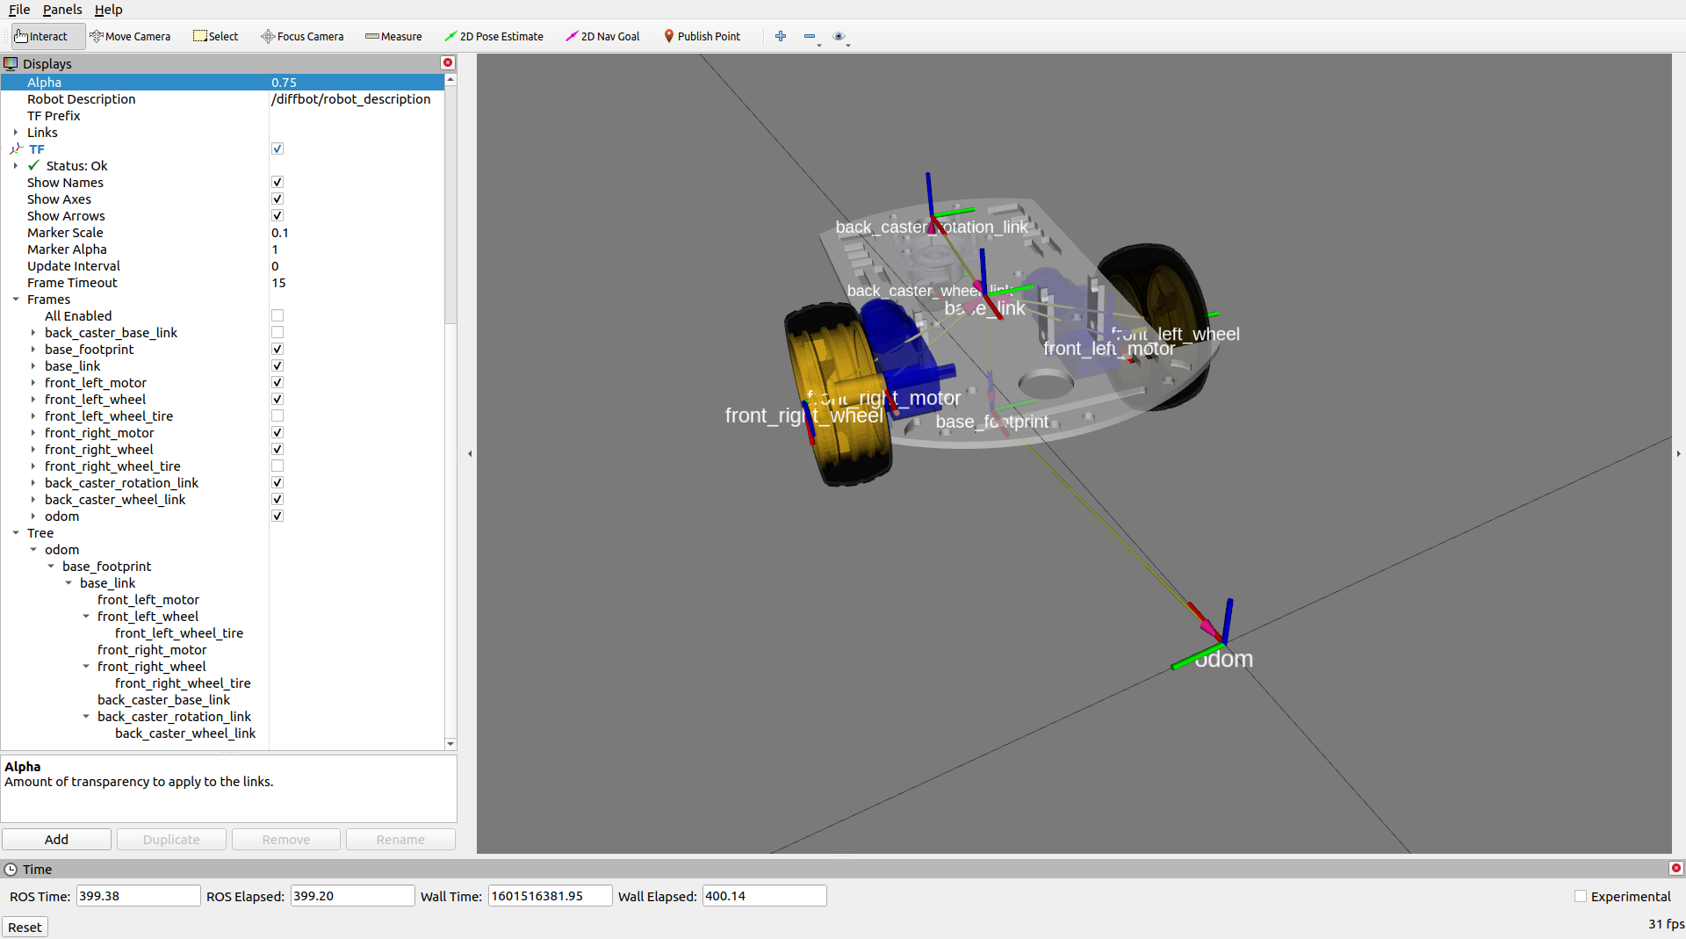Pick the Measure tool
1686x939 pixels.
click(x=393, y=36)
